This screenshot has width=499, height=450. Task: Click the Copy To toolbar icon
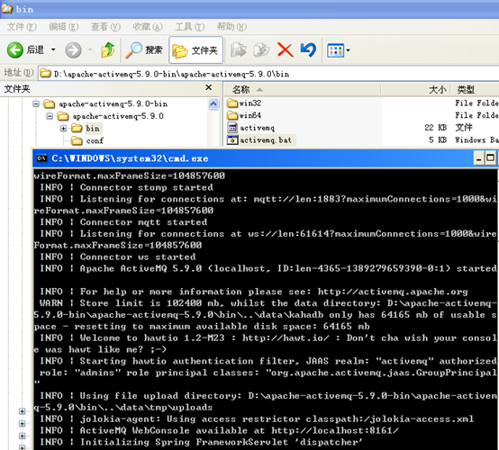click(261, 49)
